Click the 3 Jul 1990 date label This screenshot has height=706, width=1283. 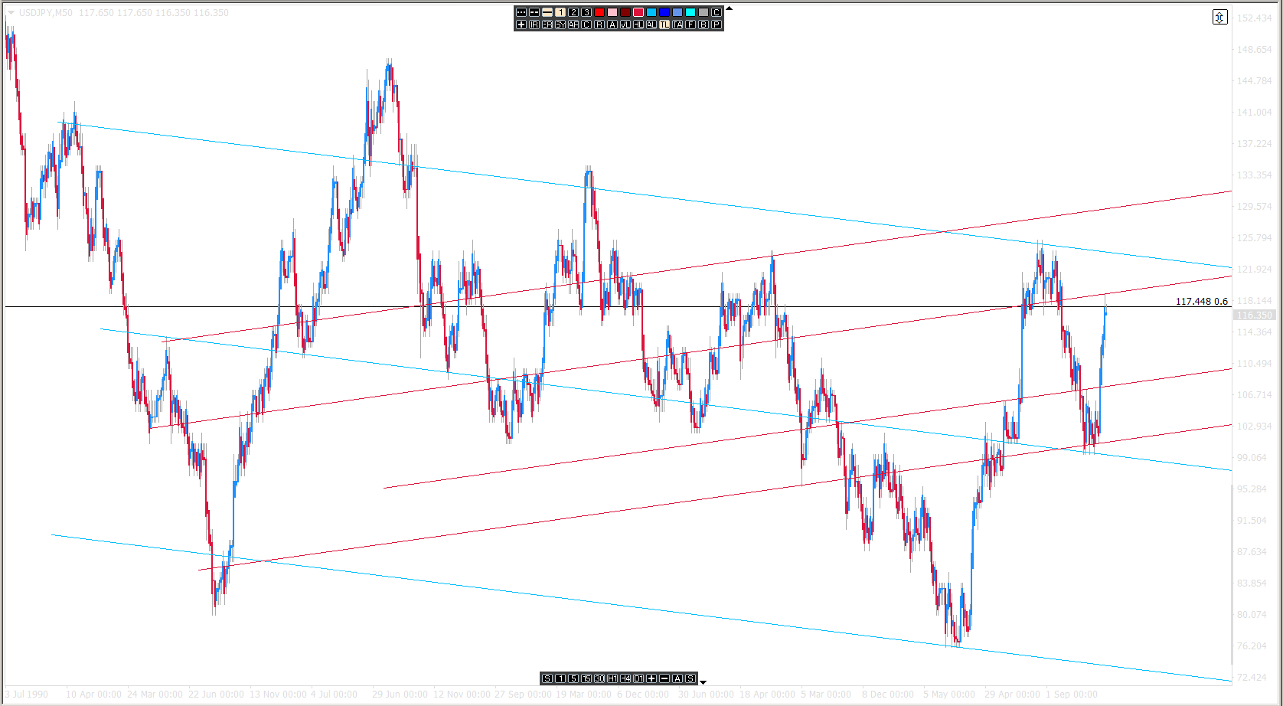coord(27,695)
